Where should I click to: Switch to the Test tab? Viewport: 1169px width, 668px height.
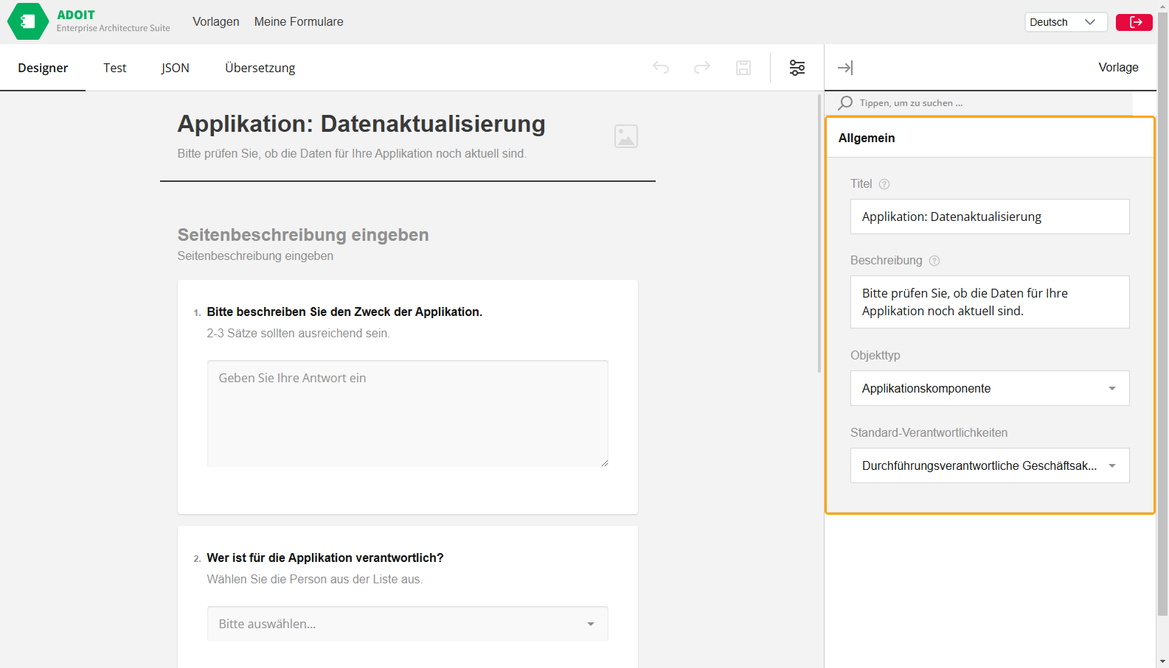(115, 68)
